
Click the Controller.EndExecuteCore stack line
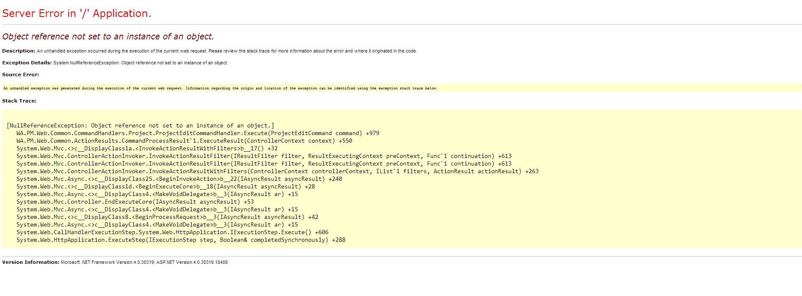135,202
